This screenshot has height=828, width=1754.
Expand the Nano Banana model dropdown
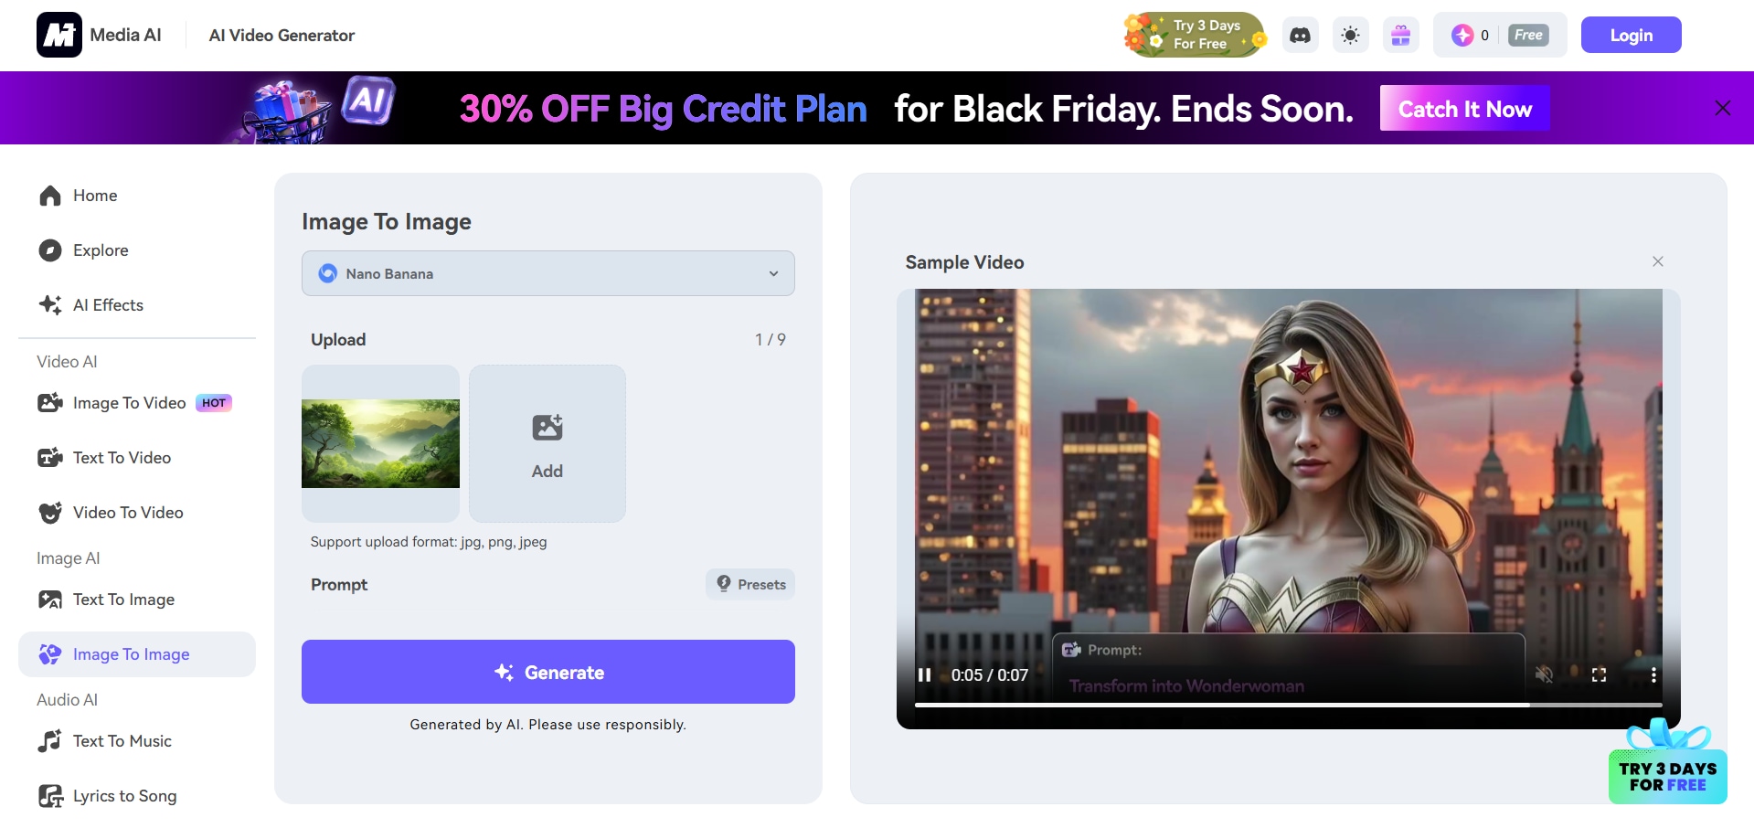click(x=548, y=273)
